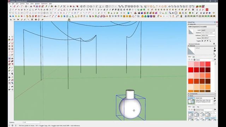Screen dimensions: 226x127
Task: Open the Draw menu
Action: pyautogui.click(x=28, y=4)
